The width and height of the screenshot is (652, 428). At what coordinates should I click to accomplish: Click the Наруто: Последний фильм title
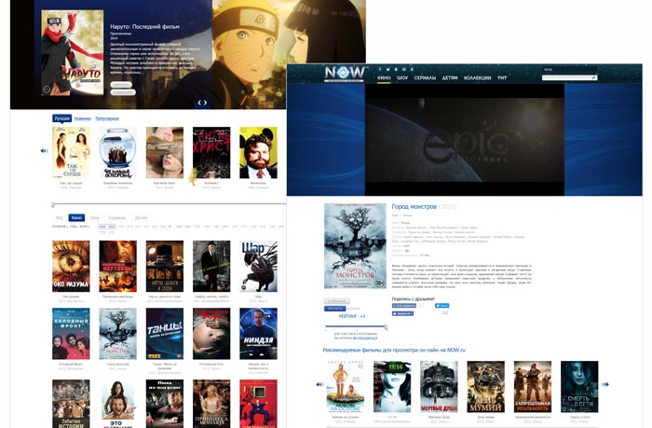(x=144, y=27)
